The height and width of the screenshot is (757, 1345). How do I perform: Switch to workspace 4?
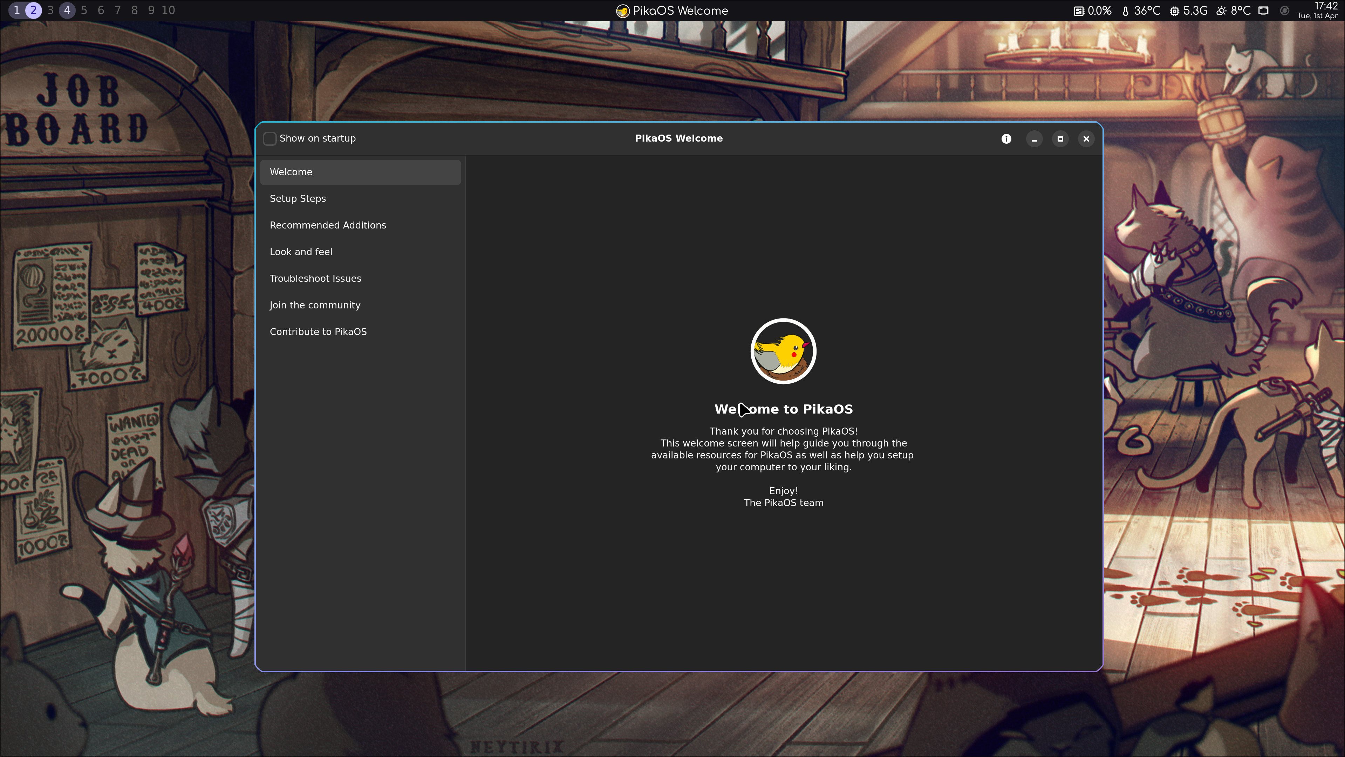pyautogui.click(x=67, y=9)
